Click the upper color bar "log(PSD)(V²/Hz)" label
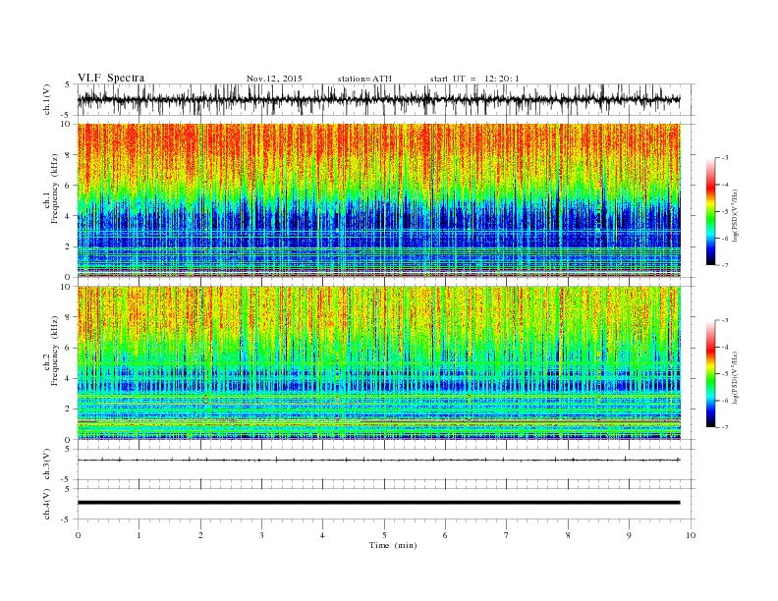This screenshot has height=601, width=778. 736,215
